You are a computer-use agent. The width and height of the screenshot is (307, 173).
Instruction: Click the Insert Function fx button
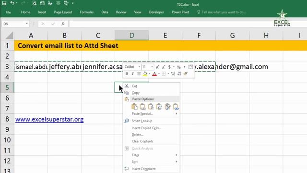coord(63,24)
